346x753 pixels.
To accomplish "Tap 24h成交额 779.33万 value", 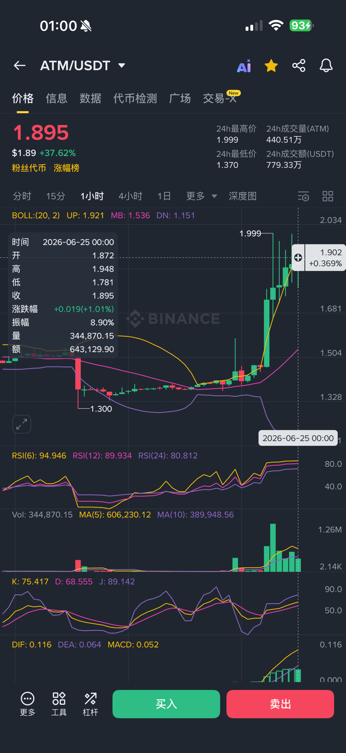I will (x=284, y=165).
